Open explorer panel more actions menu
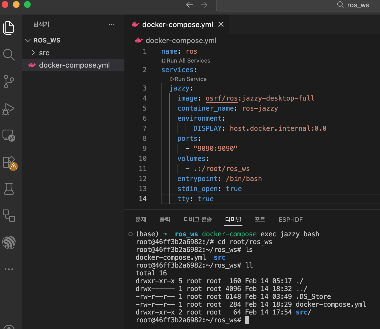Screen dimensions: 380x329 click(112, 24)
